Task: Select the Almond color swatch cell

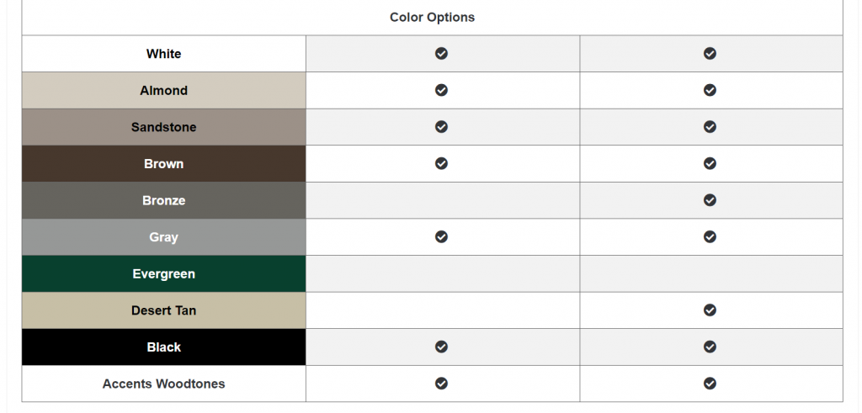Action: pyautogui.click(x=164, y=90)
